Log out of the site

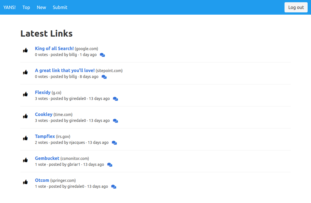[296, 7]
